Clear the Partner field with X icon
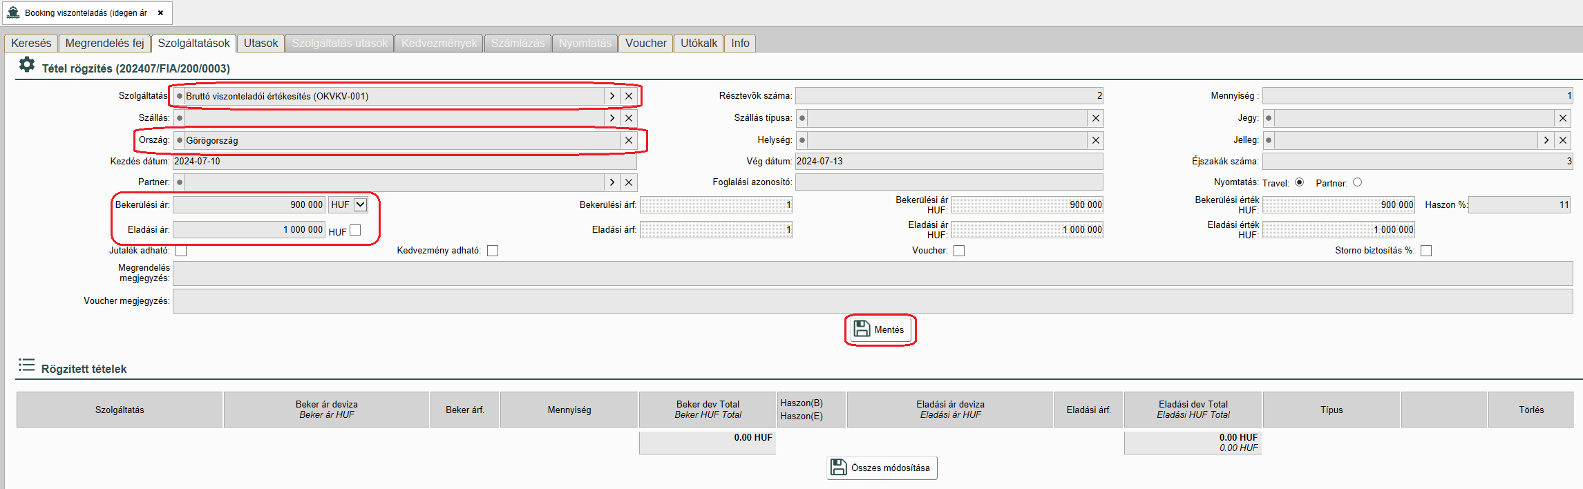 [x=629, y=182]
